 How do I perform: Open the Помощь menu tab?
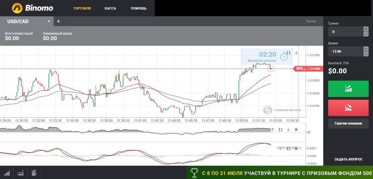pyautogui.click(x=139, y=8)
